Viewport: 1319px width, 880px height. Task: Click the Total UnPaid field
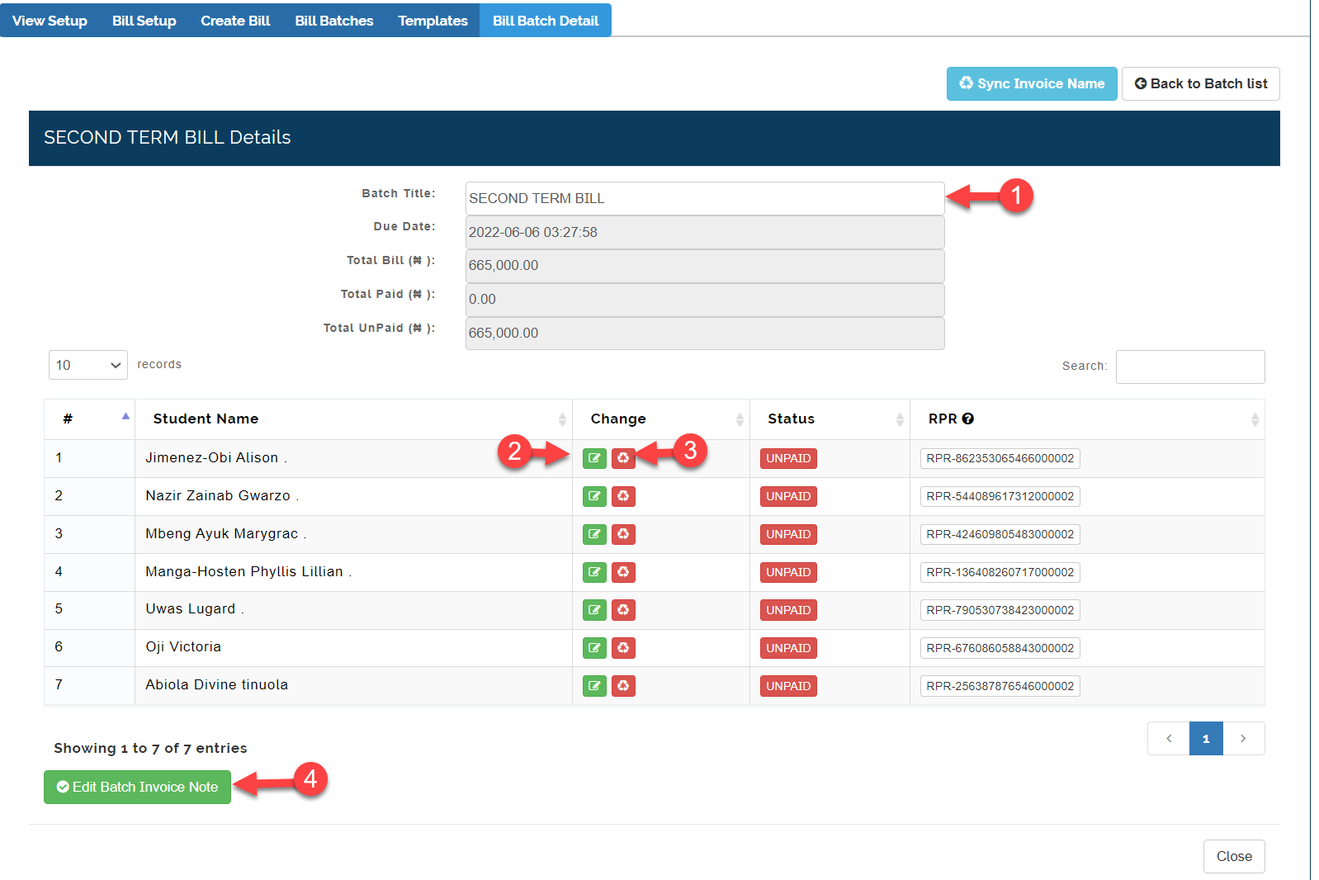point(705,334)
